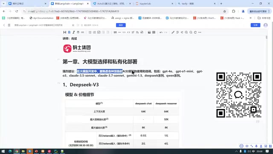Click the blue save button above the editor
The image size is (273, 154).
[121, 25]
